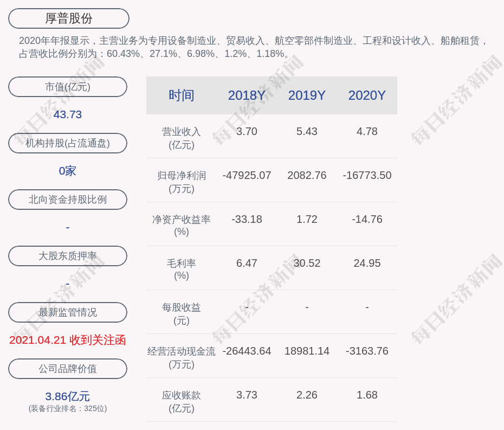Click the 公司品牌价值 label pill
The image size is (504, 430).
(x=68, y=369)
